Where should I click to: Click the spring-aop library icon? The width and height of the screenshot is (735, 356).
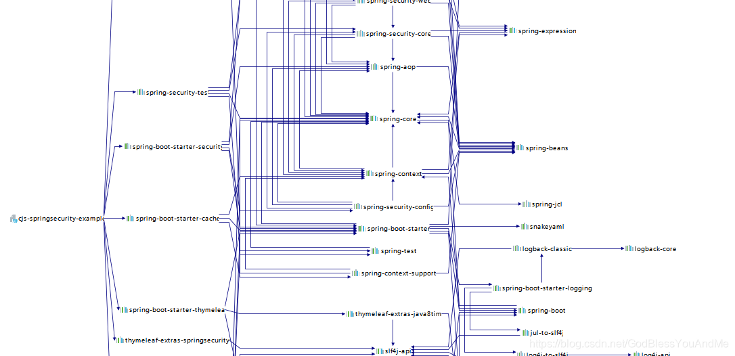click(x=374, y=67)
